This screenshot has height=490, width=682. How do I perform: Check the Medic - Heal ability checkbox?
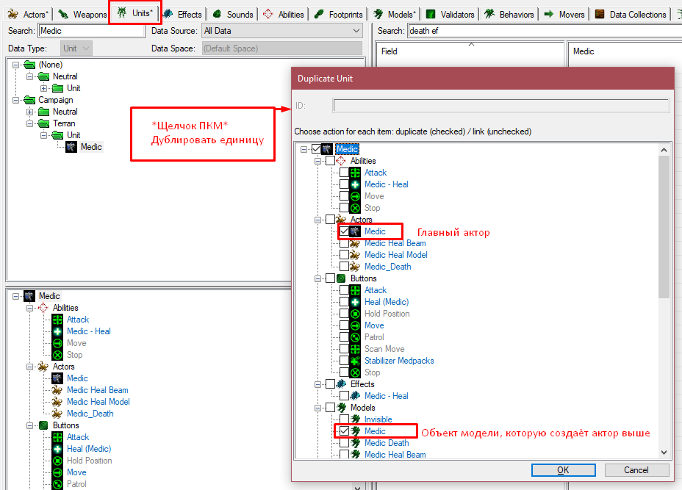[x=344, y=184]
